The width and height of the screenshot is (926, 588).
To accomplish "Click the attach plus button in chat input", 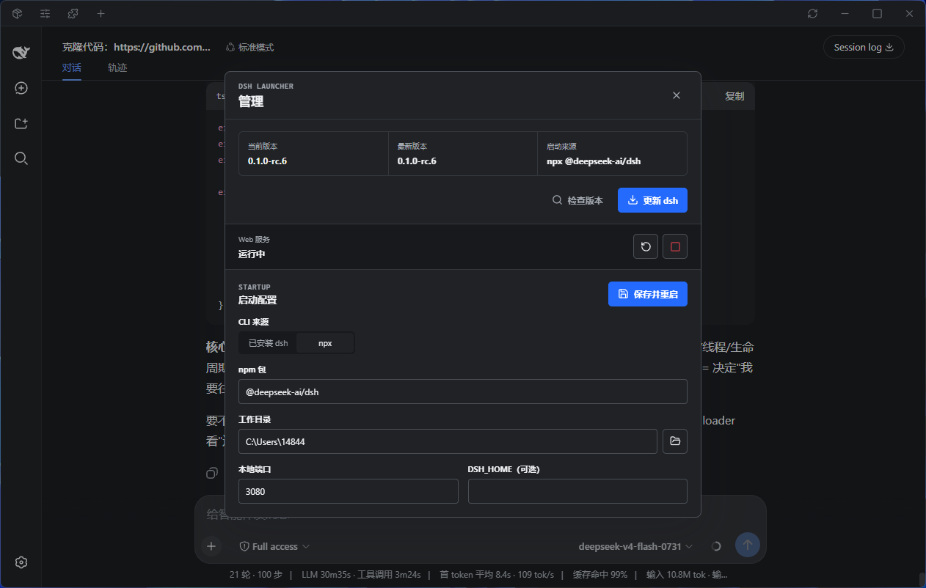I will pos(211,545).
